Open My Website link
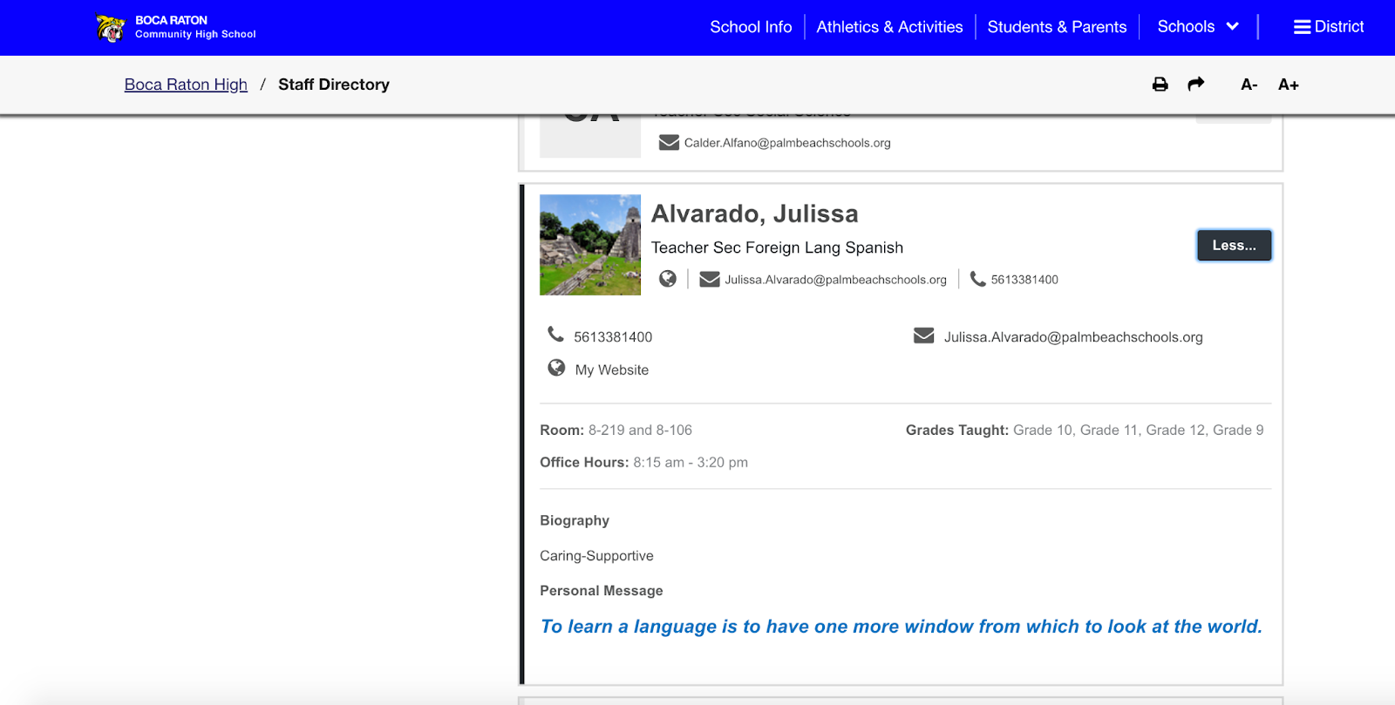The image size is (1395, 705). (x=612, y=369)
